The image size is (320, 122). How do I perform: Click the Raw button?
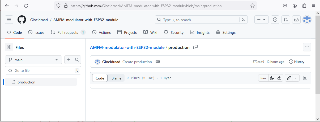263,78
